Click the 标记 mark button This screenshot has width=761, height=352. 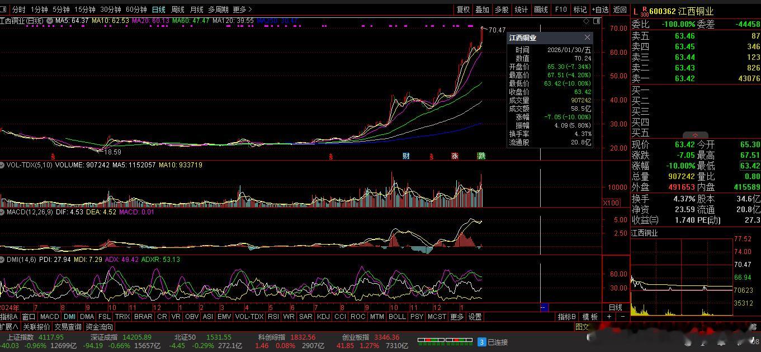coord(580,10)
